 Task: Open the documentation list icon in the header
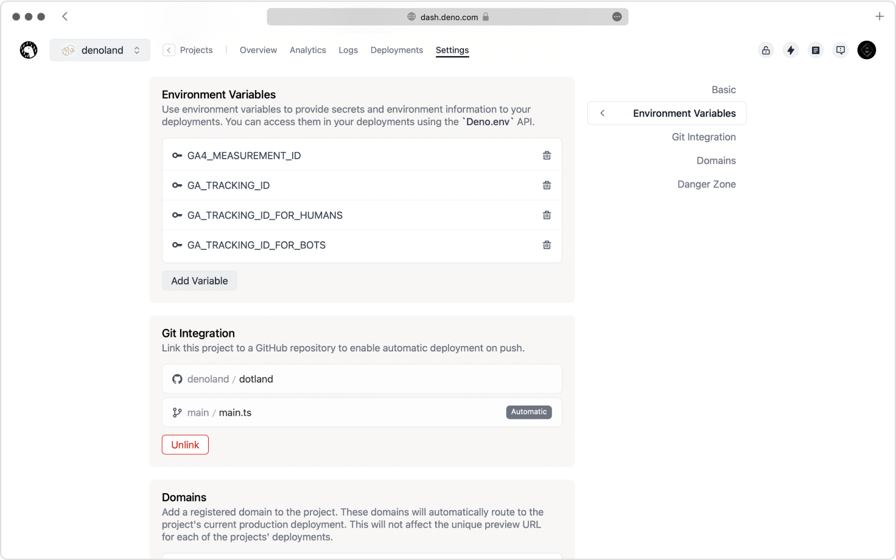click(816, 50)
